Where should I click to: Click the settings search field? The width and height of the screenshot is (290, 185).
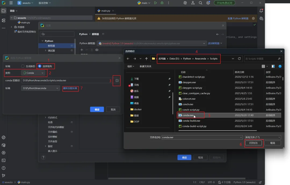(57, 34)
